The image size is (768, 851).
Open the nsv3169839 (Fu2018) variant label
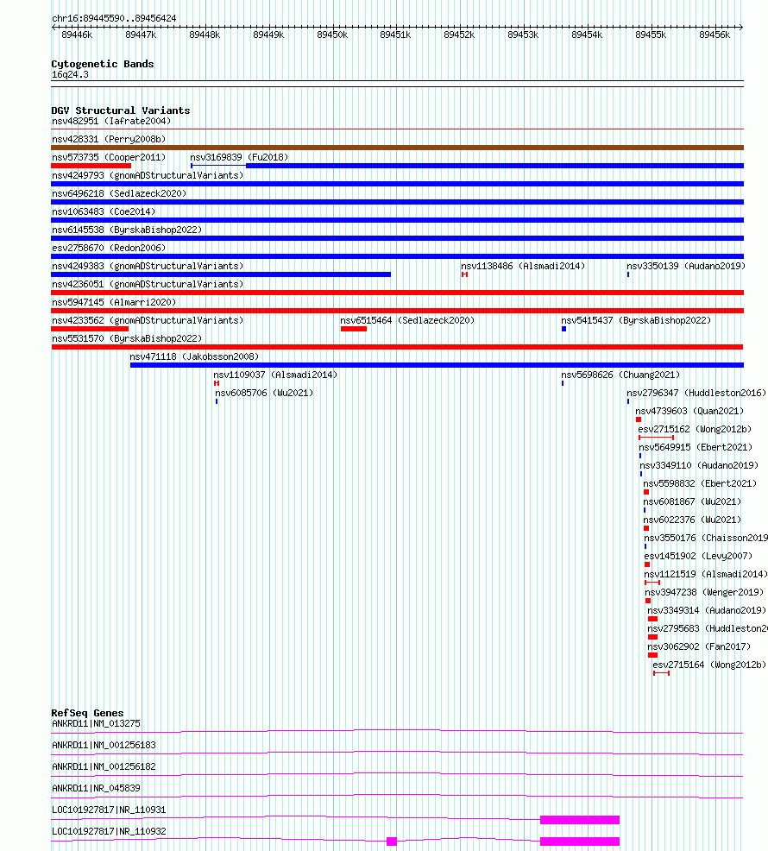point(239,157)
